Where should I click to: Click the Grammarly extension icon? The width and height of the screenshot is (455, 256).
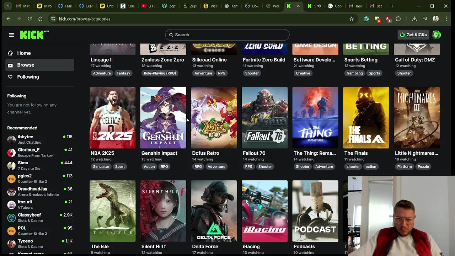click(x=366, y=19)
